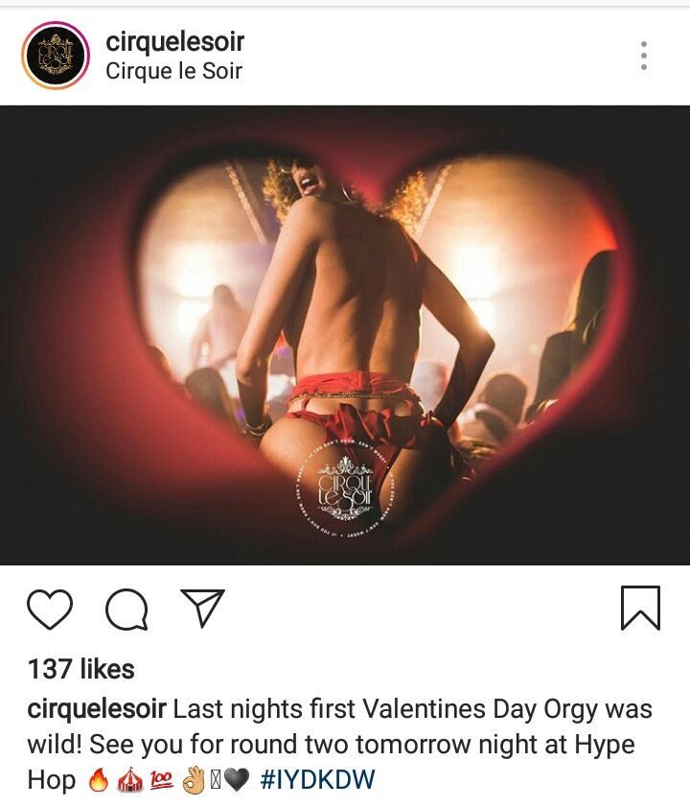Tap cirquelesoir username in the caption
690x806 pixels.
click(x=97, y=709)
